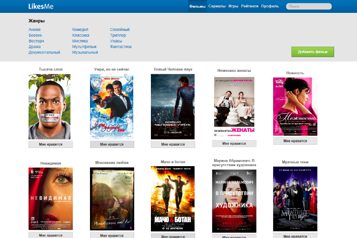357x238 pixels.
Task: Open the Фантастика genre
Action: (121, 47)
